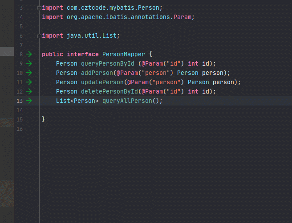Click the deletePersonById method name
This screenshot has height=223, width=292.
(x=109, y=91)
